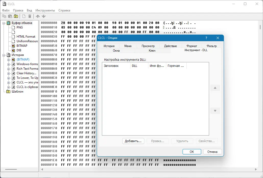This screenshot has width=263, height=178.
Task: Close the CLCL - Опции dialog
Action: pyautogui.click(x=218, y=38)
